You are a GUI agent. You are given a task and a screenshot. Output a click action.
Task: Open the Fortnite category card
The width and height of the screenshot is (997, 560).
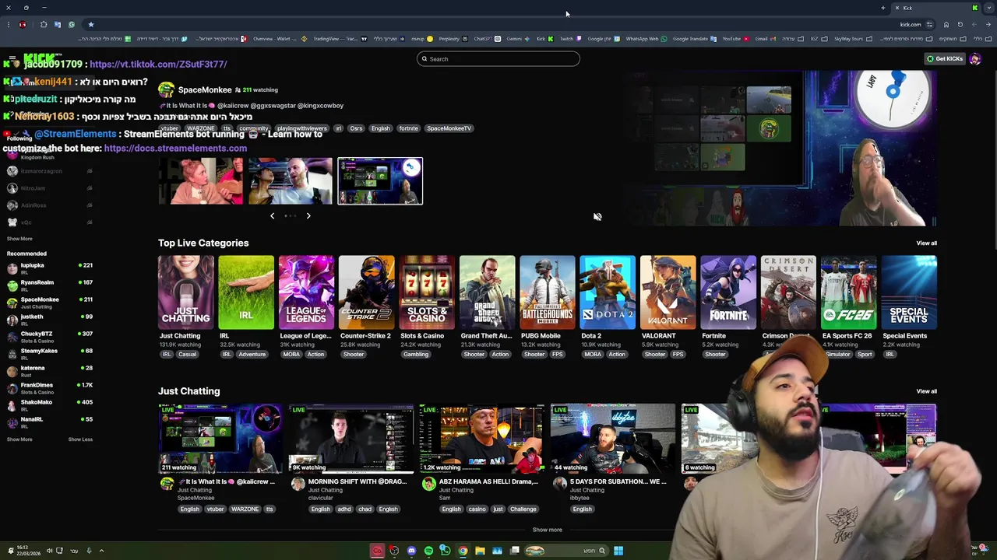point(728,292)
